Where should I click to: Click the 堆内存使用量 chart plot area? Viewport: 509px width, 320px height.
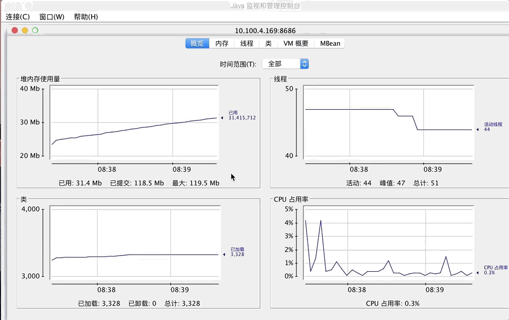tap(134, 122)
